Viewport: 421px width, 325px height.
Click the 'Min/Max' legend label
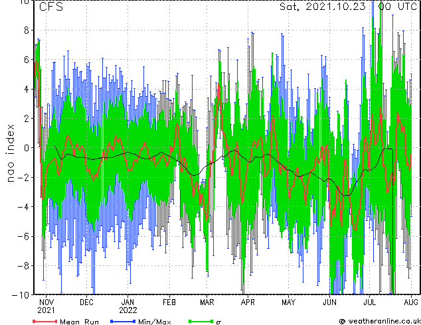(154, 322)
